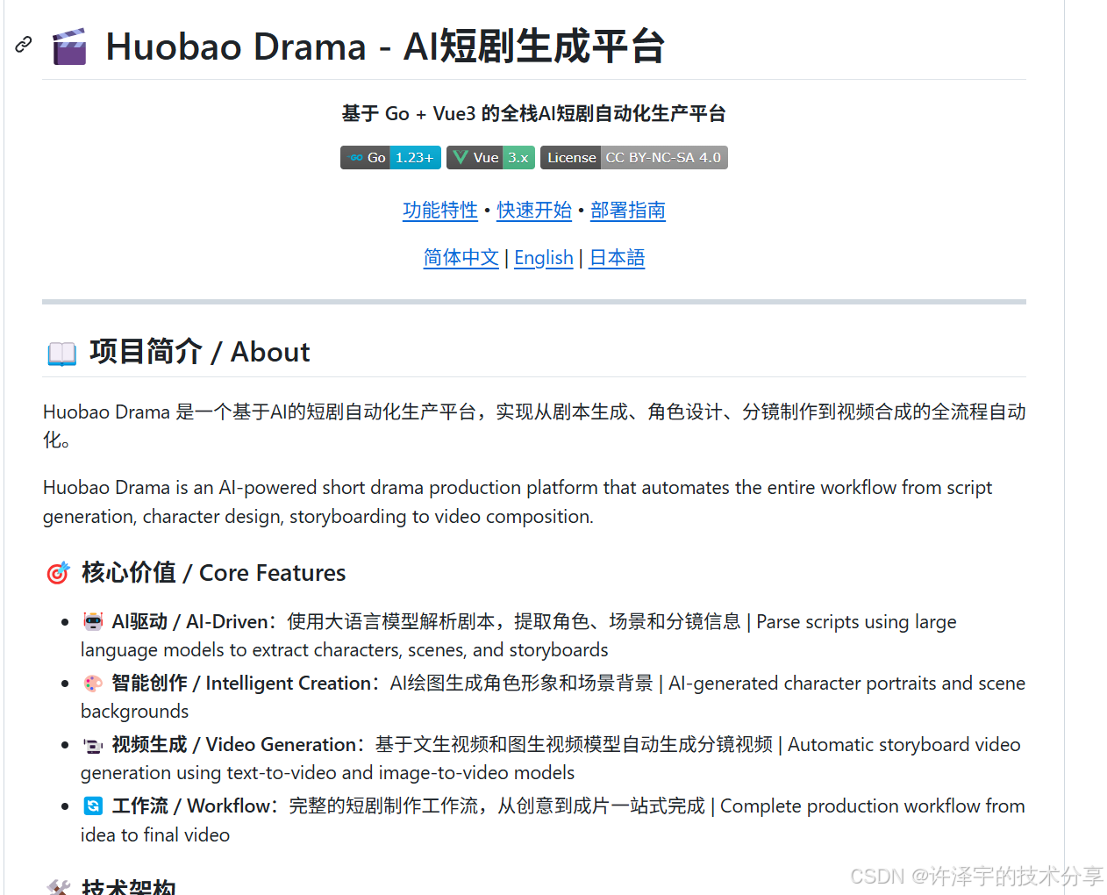Click the robot icon next to AI驱动
Viewport: 1107px width, 895px height.
point(93,621)
